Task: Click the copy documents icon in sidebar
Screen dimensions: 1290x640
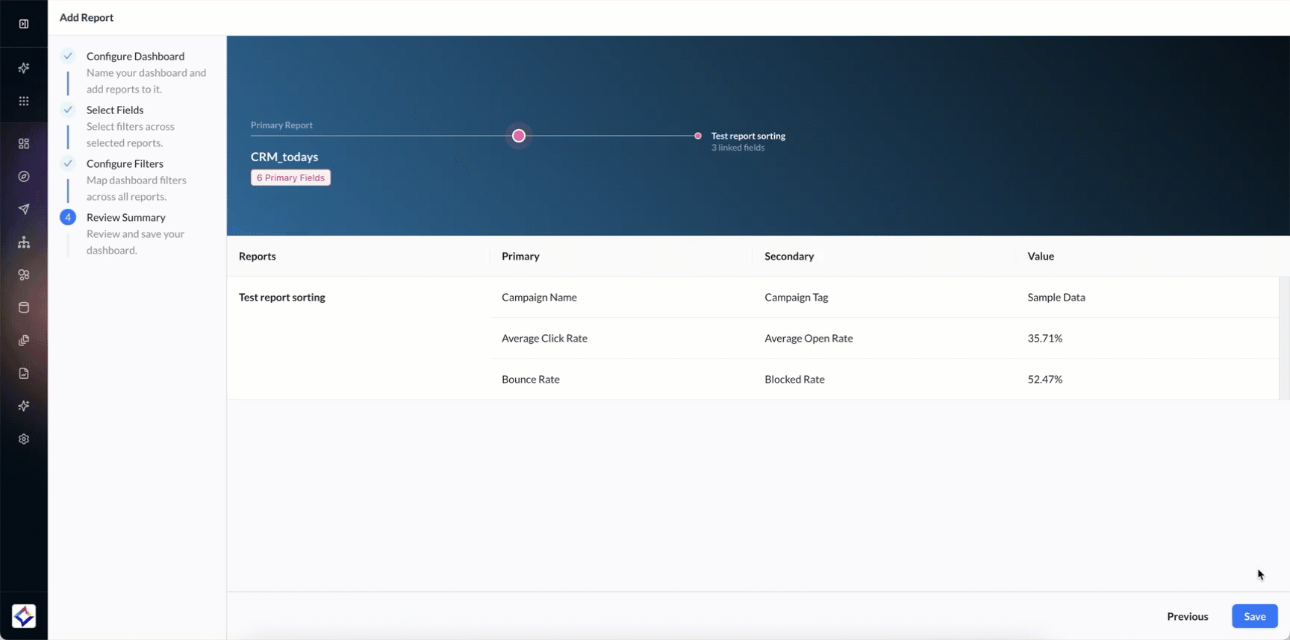Action: [24, 340]
